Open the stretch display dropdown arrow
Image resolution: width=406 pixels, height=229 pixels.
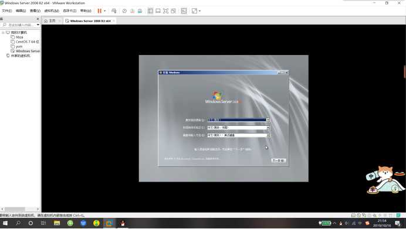coord(199,11)
